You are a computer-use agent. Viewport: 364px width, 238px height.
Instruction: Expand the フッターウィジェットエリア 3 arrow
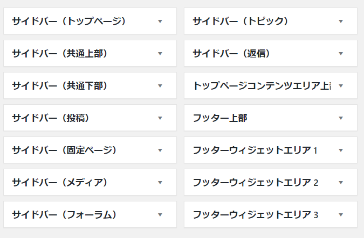[x=341, y=215]
